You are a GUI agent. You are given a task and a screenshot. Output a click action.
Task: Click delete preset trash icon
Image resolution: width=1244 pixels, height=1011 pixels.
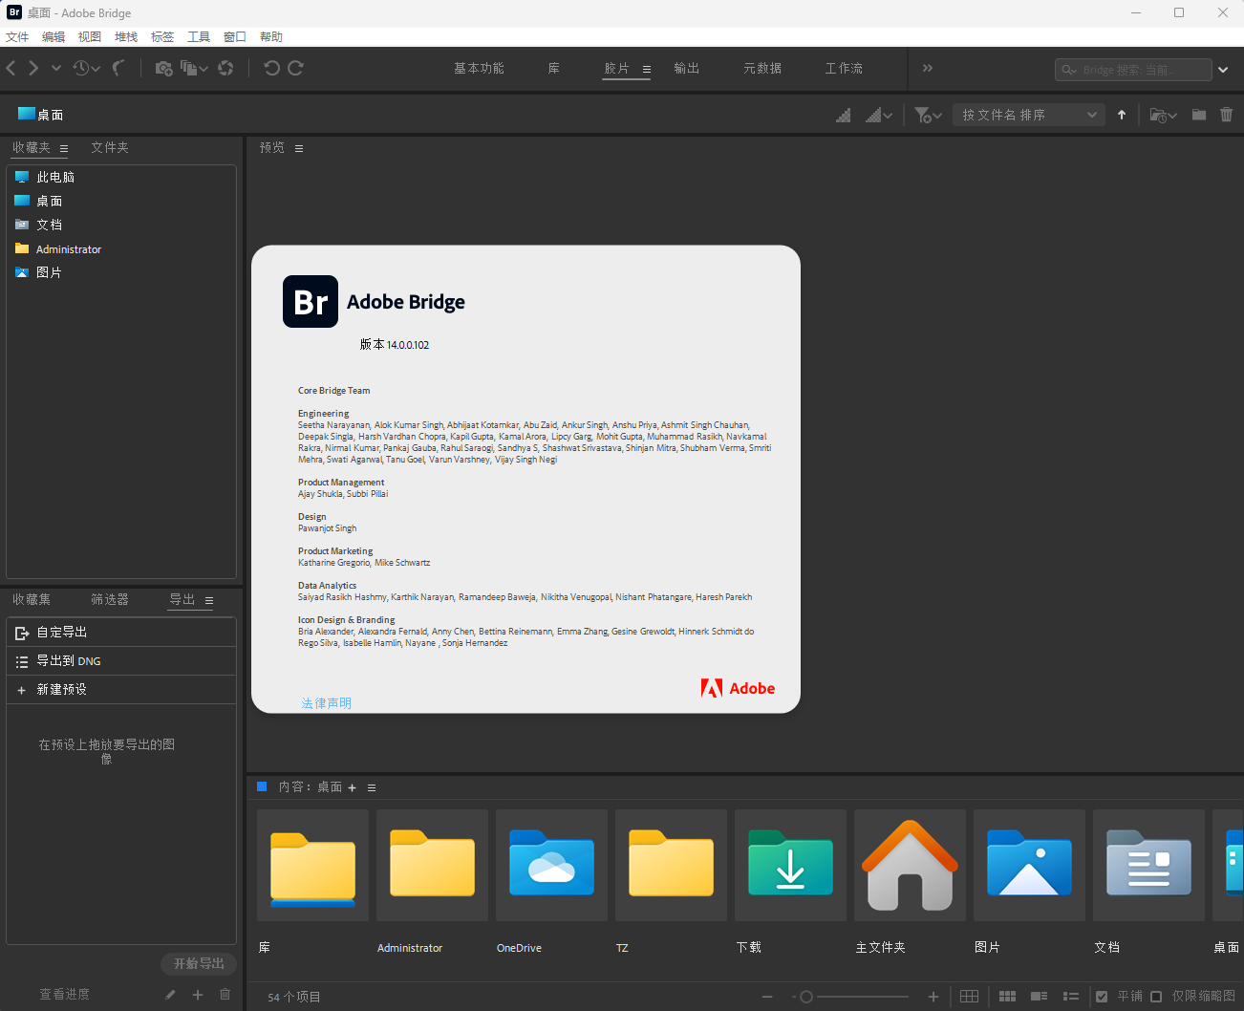coord(225,995)
